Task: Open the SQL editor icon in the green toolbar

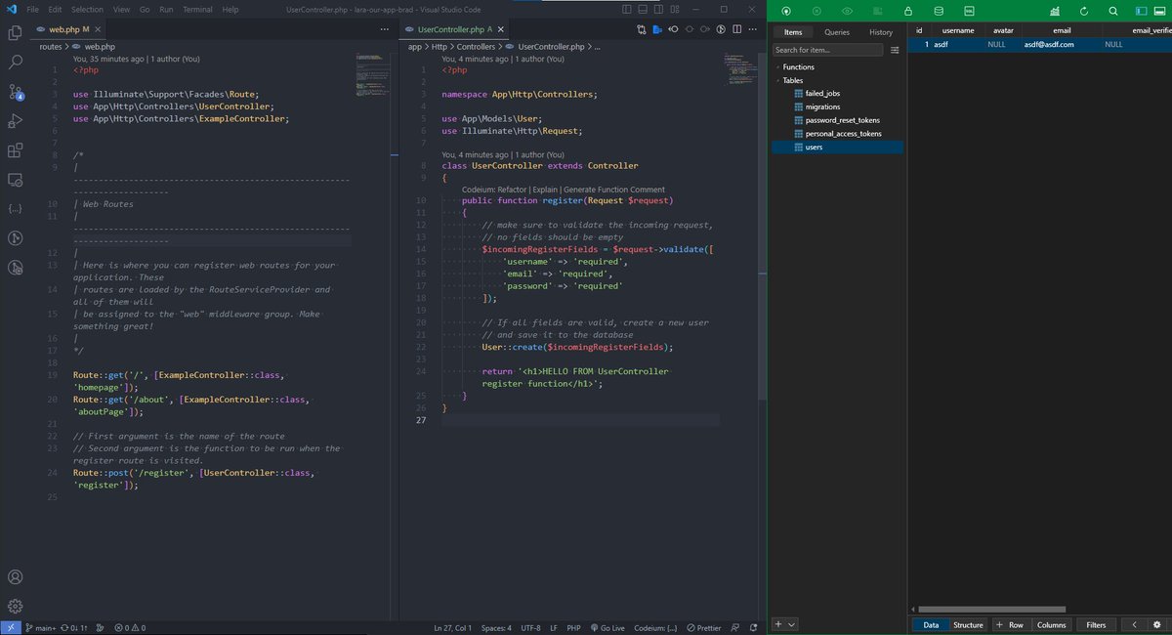Action: pos(969,11)
